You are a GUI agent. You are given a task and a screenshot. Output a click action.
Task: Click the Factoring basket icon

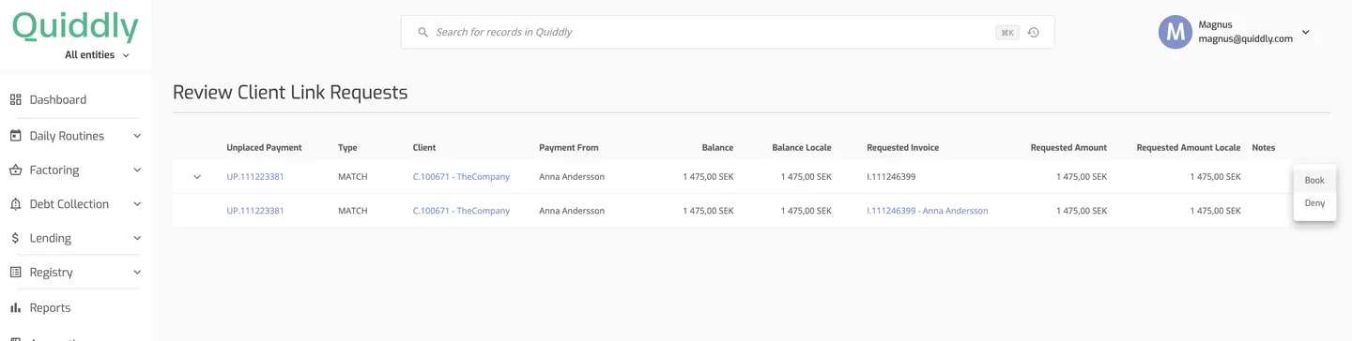point(15,170)
